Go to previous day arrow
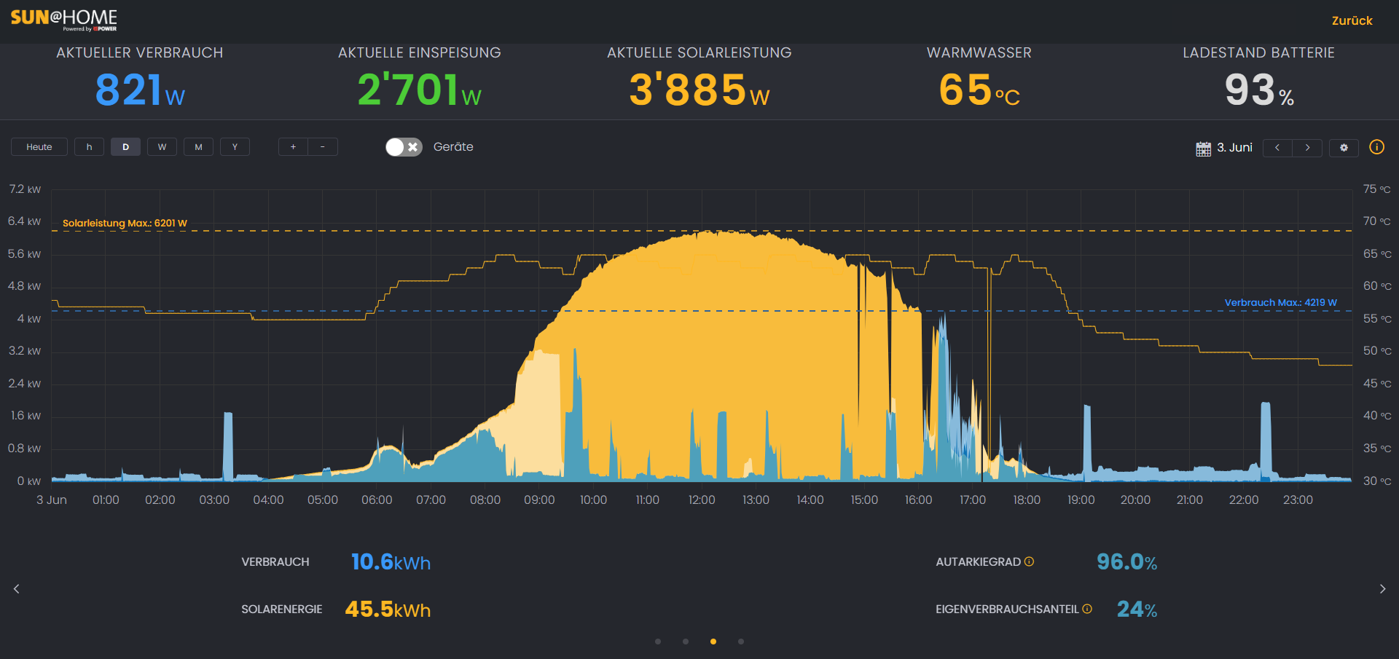 [x=1277, y=147]
